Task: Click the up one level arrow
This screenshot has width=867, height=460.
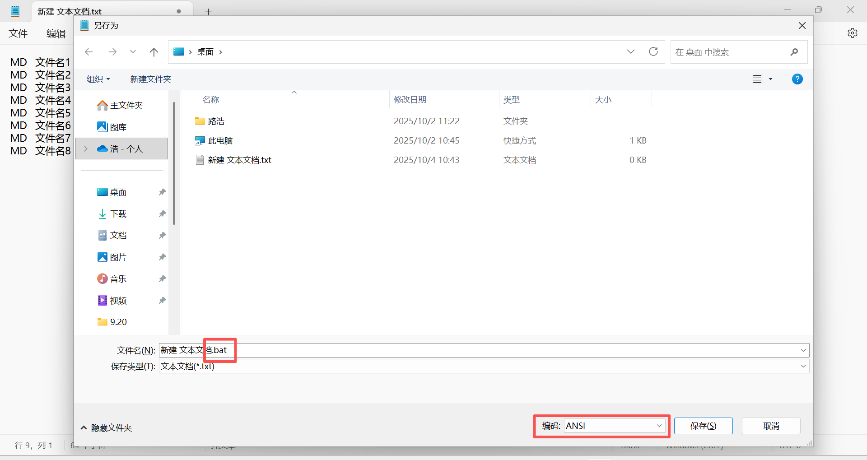Action: tap(154, 52)
